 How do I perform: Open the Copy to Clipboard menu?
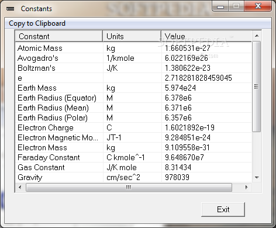pos(37,23)
